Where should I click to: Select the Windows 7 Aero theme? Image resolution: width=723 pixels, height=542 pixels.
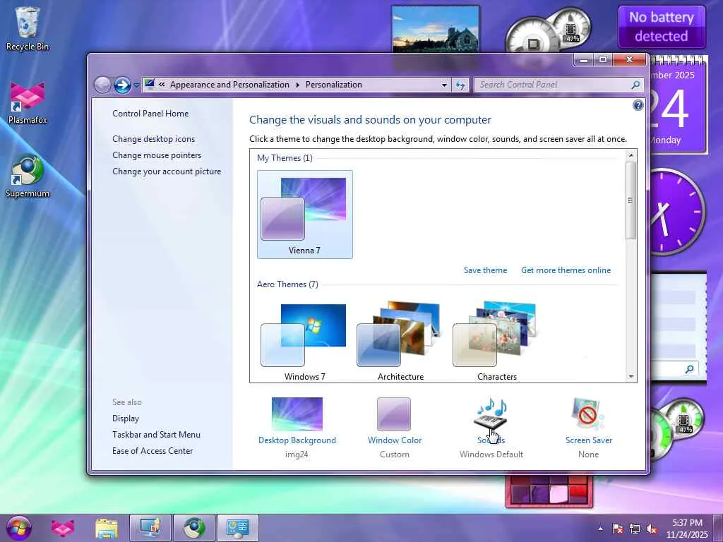tap(305, 342)
